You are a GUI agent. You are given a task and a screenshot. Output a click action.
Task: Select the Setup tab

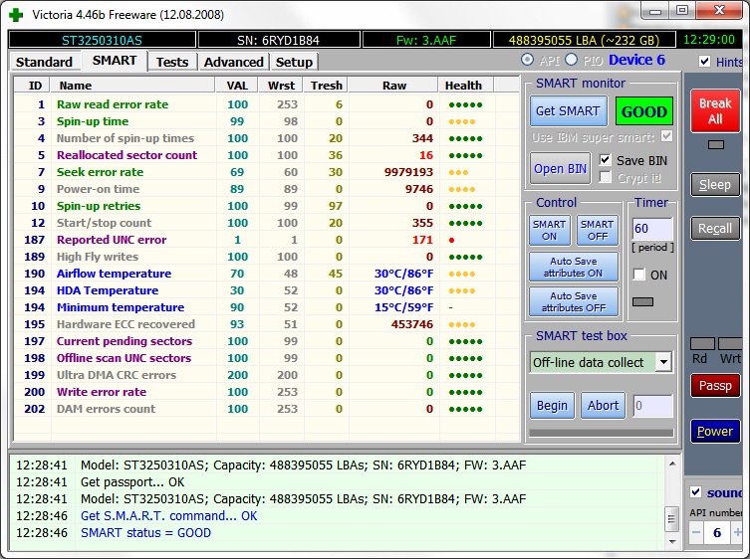pyautogui.click(x=294, y=62)
